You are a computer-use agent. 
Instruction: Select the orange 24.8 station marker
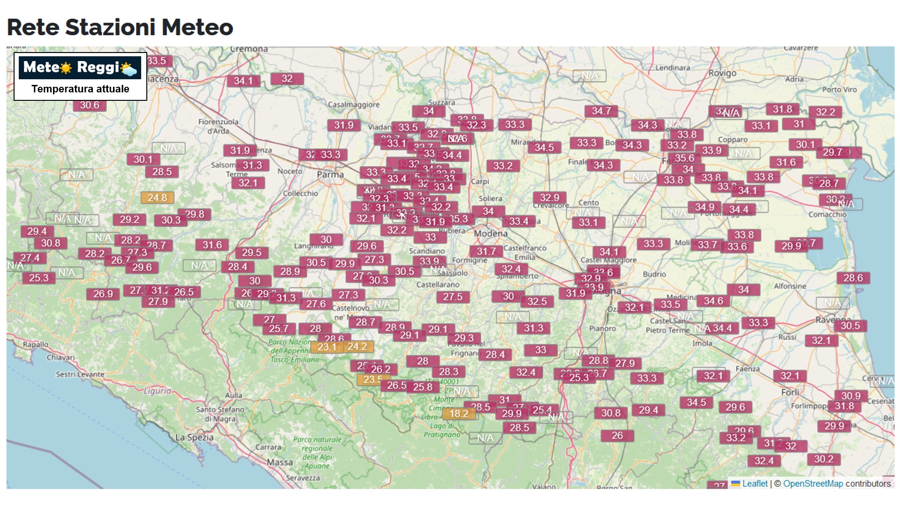tap(157, 198)
